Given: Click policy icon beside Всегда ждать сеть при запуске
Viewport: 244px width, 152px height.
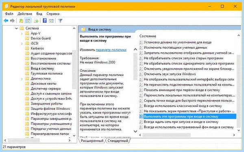Looking at the screenshot, I should pos(141,122).
